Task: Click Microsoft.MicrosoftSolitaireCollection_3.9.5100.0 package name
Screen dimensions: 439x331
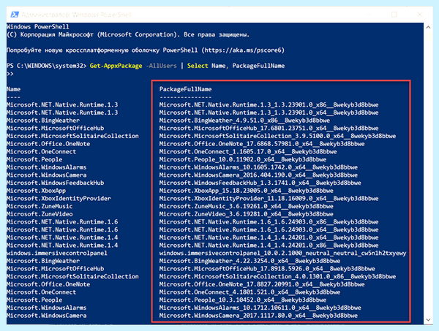Action: pos(277,136)
